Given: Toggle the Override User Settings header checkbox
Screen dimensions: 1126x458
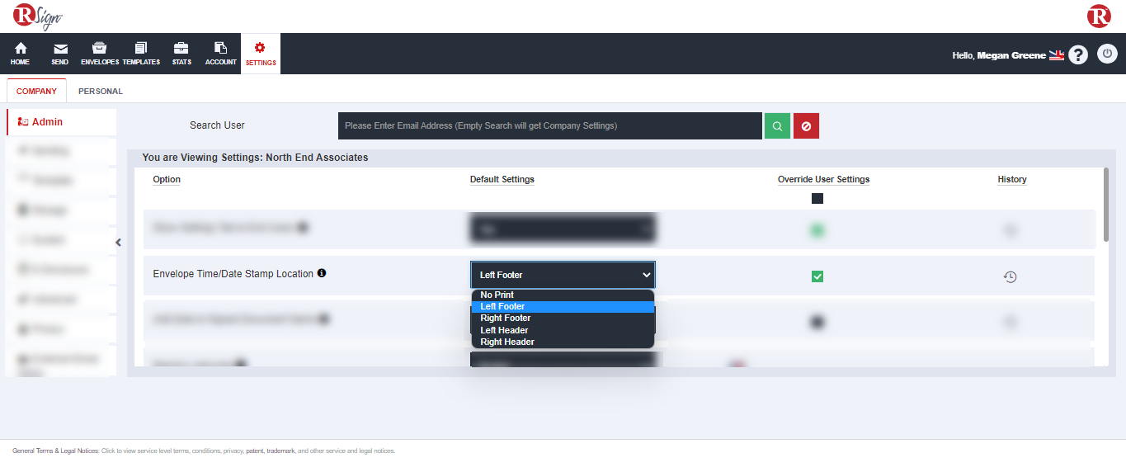Looking at the screenshot, I should point(817,199).
